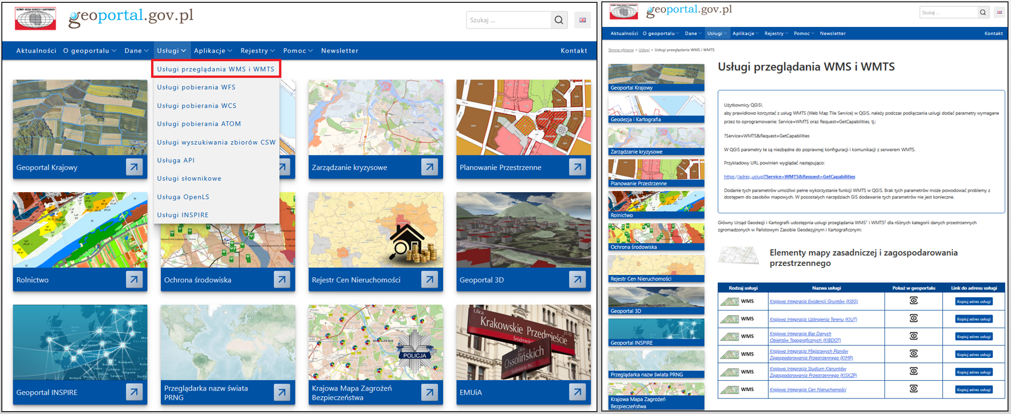Screen dimensions: 1011x414
Task: Click Kopiuj adres usługi for the KIBDOT row
Action: point(973,337)
